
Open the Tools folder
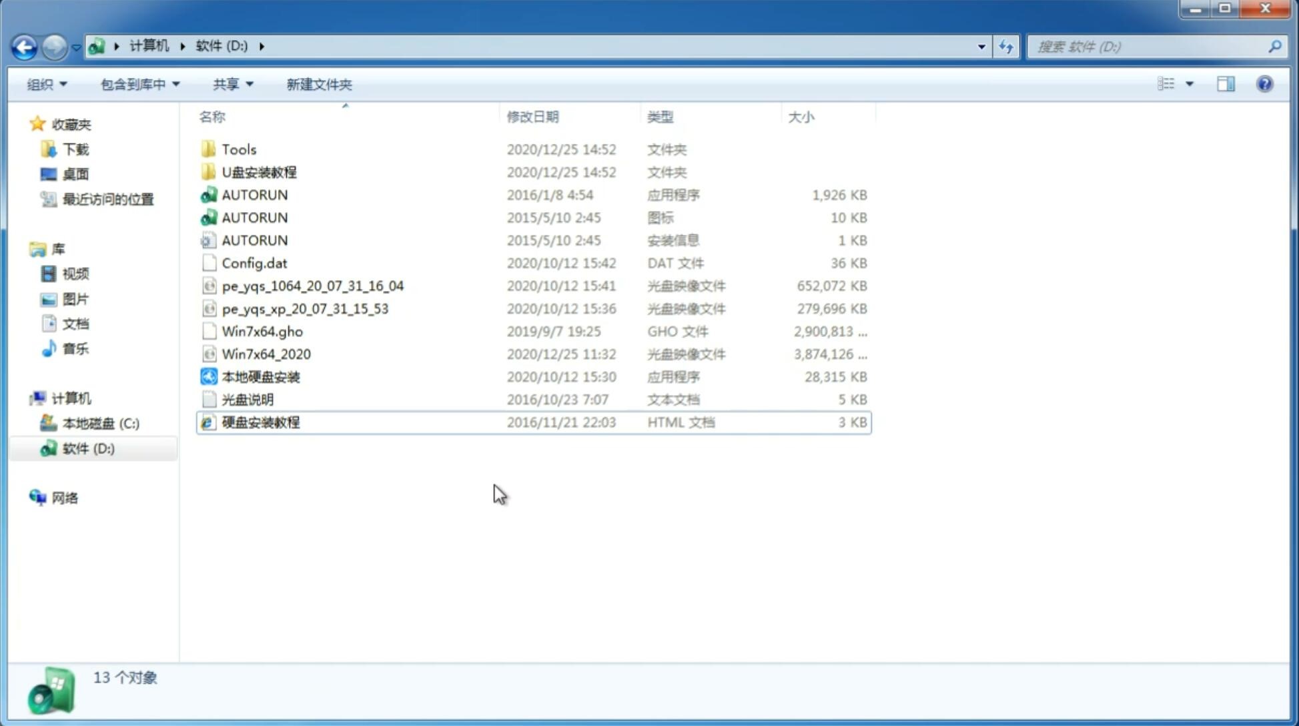pos(238,149)
